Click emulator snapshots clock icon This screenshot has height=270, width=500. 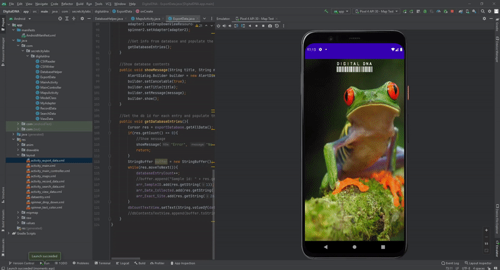277,26
